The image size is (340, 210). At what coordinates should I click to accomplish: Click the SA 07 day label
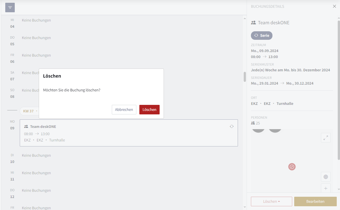click(x=12, y=76)
